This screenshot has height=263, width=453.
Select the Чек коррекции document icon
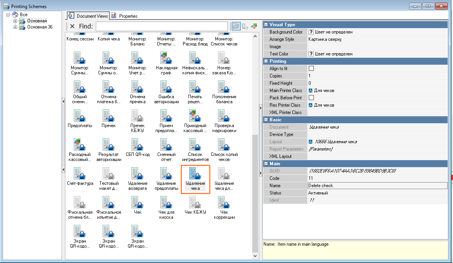point(224,202)
